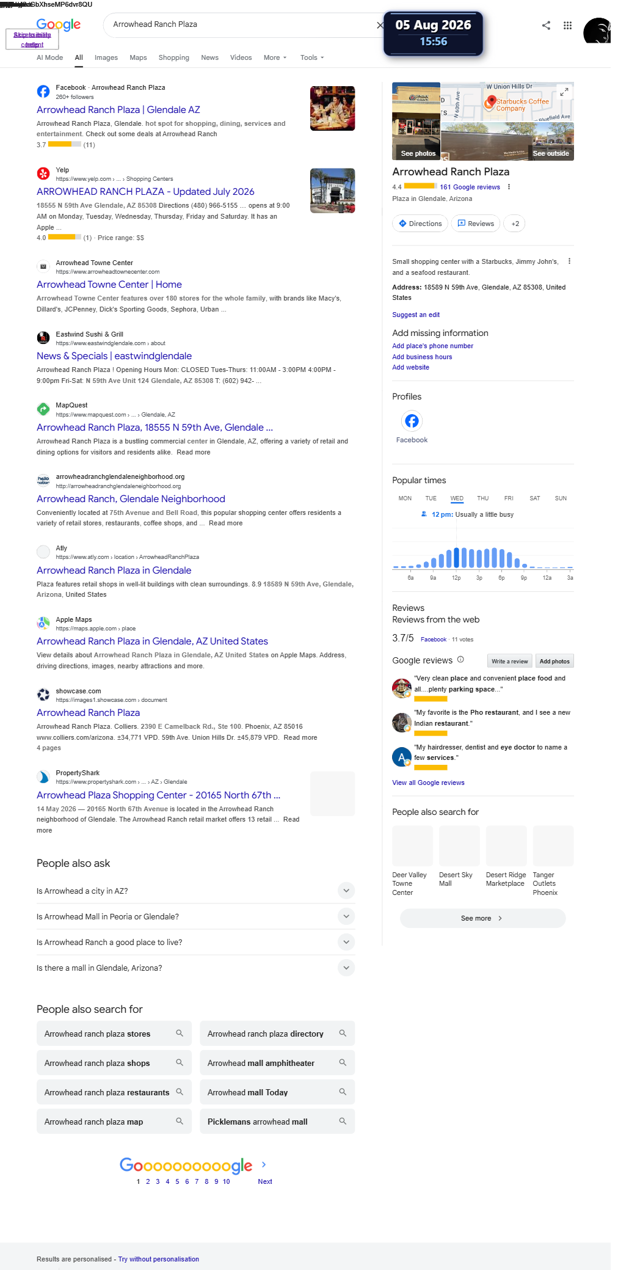
Task: Expand 'Is Arrowhead a city in AZ?'
Action: click(x=346, y=891)
